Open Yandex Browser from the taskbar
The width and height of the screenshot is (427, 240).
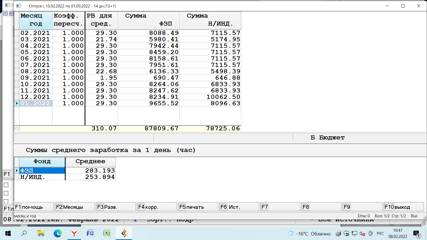point(74,234)
